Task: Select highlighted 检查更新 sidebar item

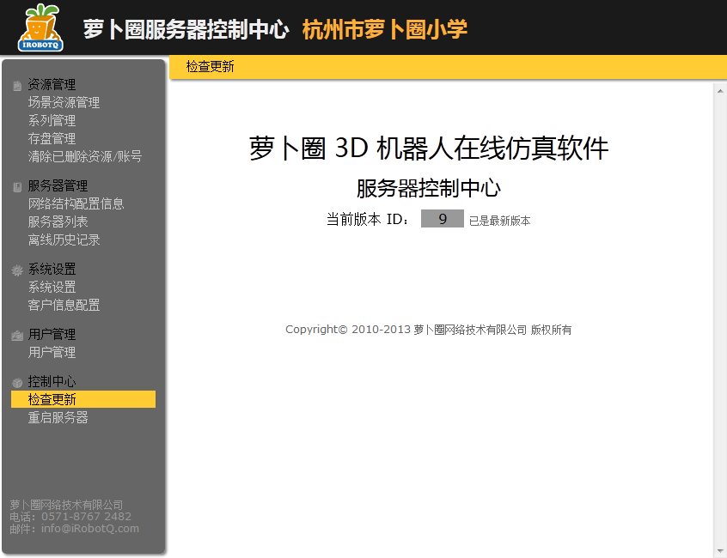Action: [x=83, y=399]
